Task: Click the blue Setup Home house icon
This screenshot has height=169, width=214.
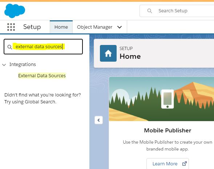Action: [108, 53]
